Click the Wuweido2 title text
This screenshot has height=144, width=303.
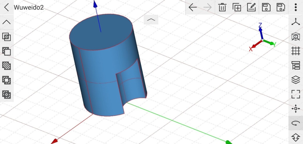[x=29, y=8]
